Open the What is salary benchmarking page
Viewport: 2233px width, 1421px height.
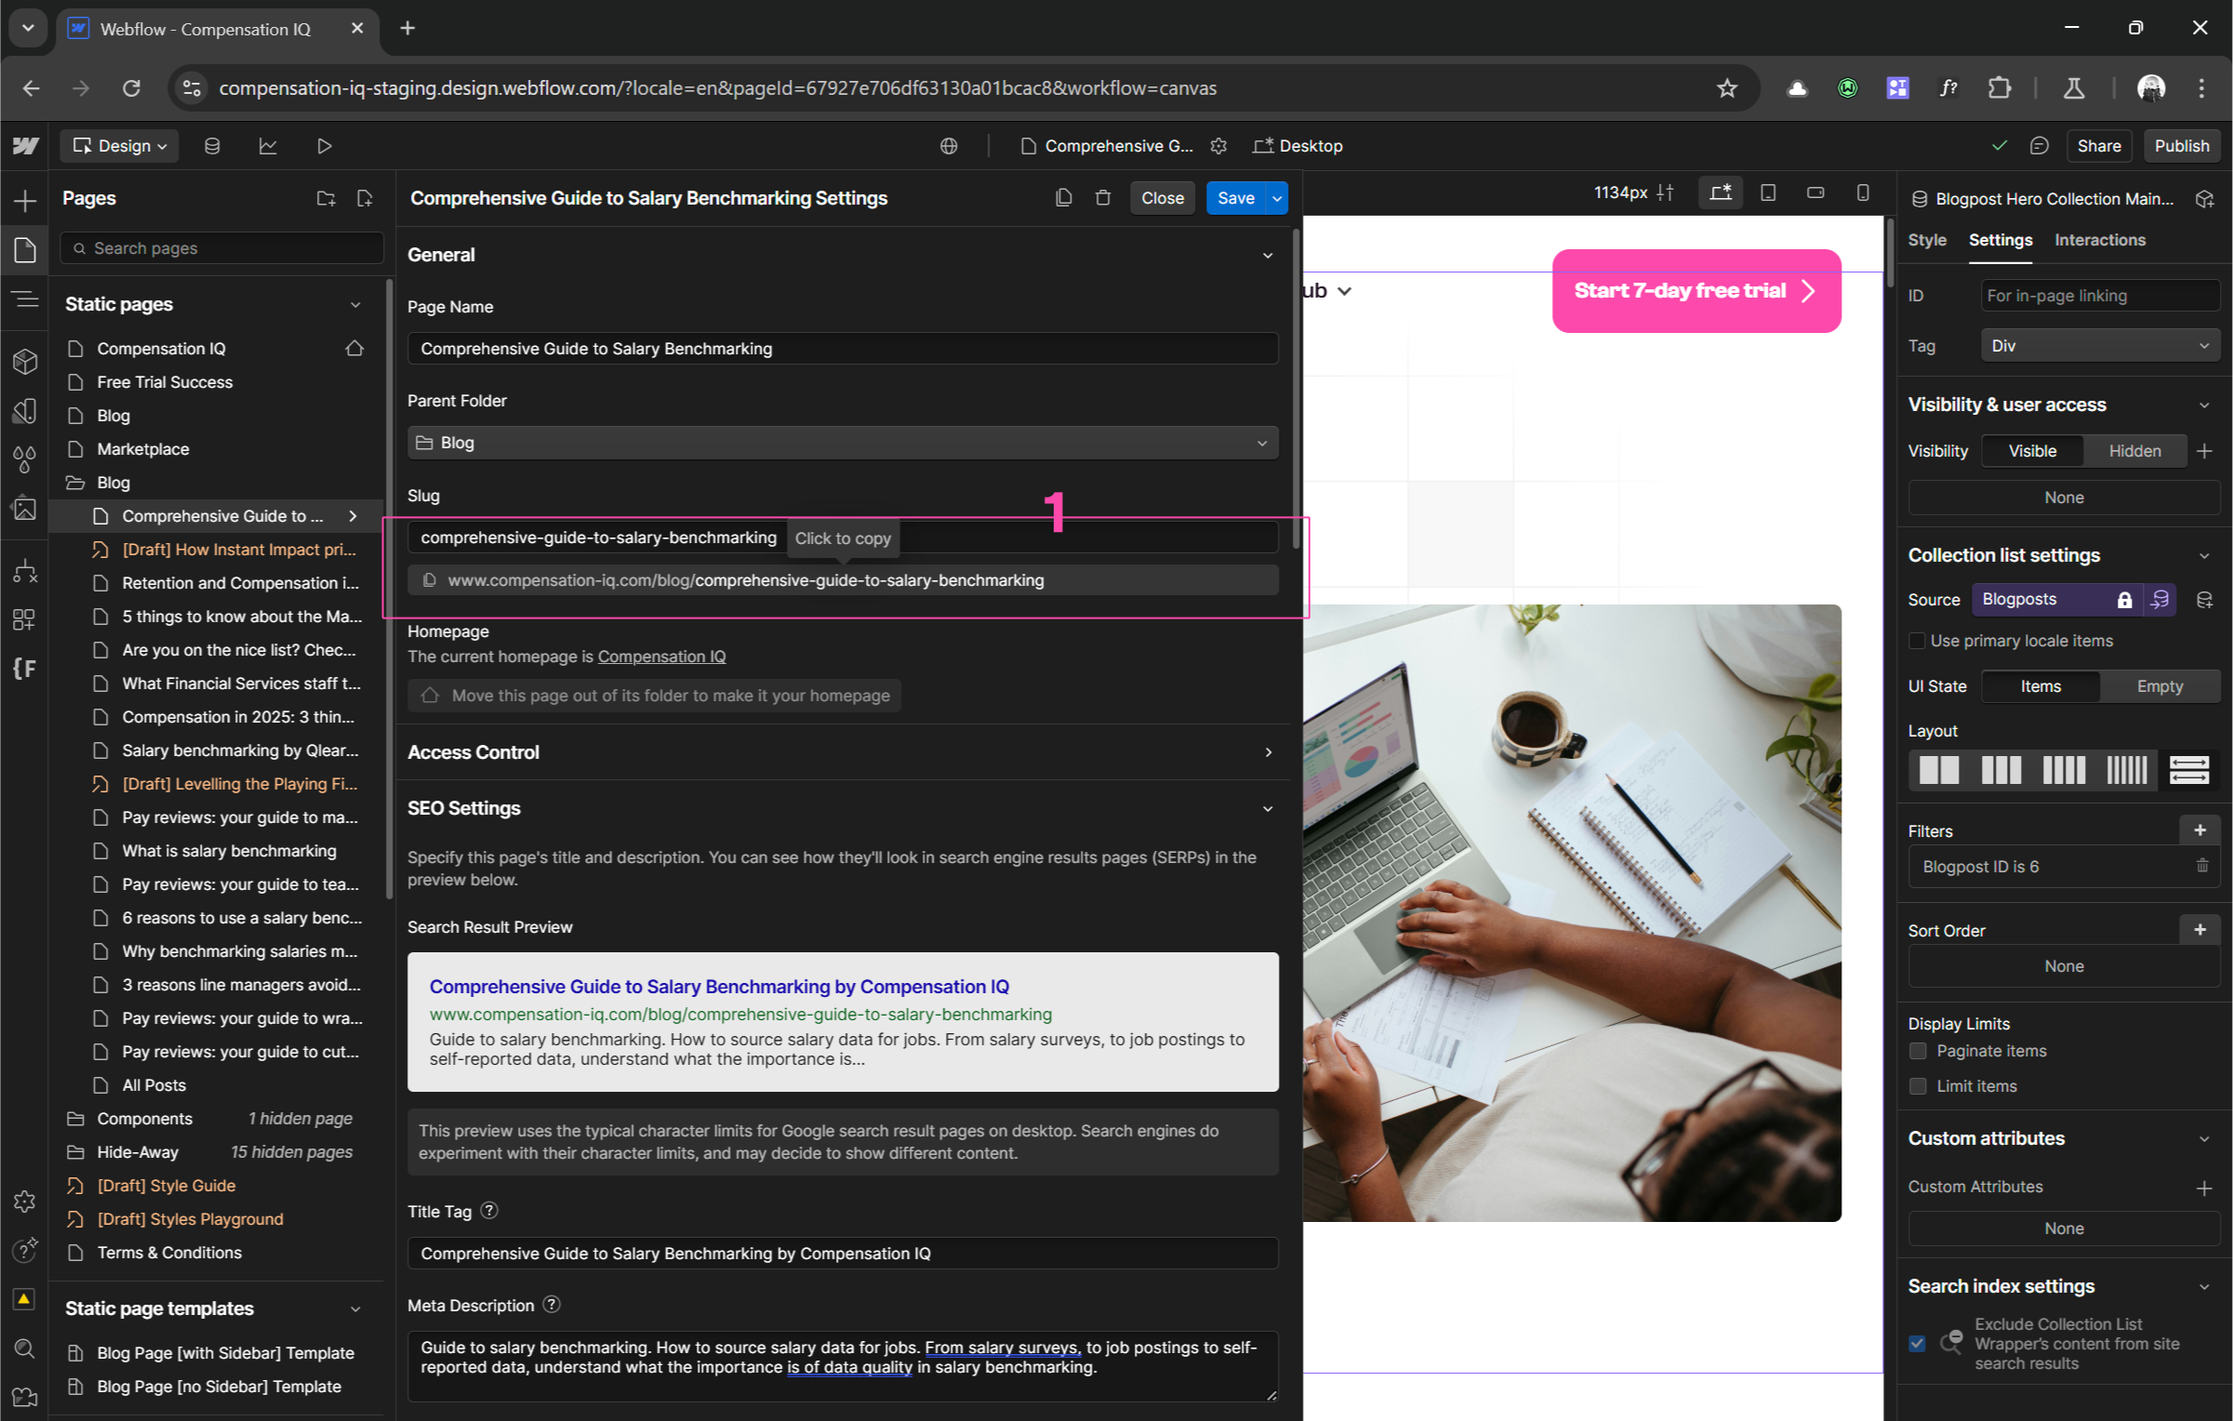pos(229,851)
